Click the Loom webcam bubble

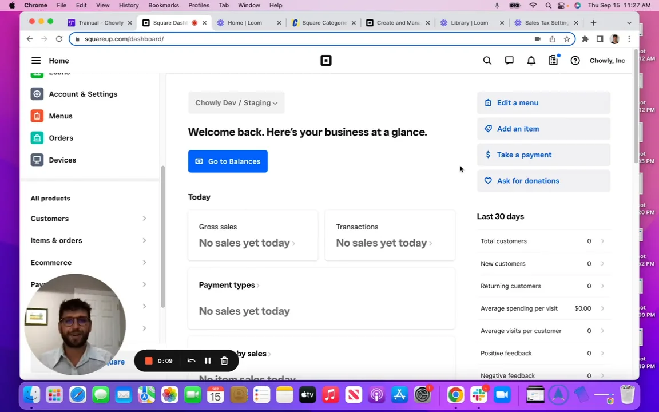75,324
